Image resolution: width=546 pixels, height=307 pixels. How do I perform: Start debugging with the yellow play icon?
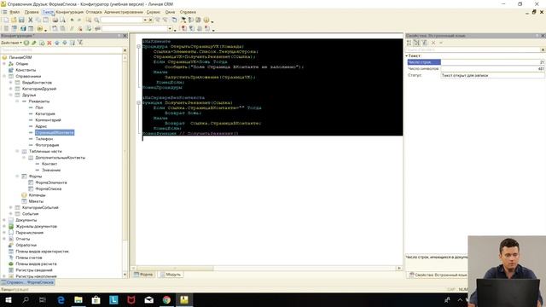[39, 28]
